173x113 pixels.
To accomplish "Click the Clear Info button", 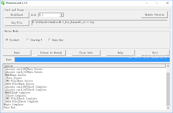I will click(86, 53).
